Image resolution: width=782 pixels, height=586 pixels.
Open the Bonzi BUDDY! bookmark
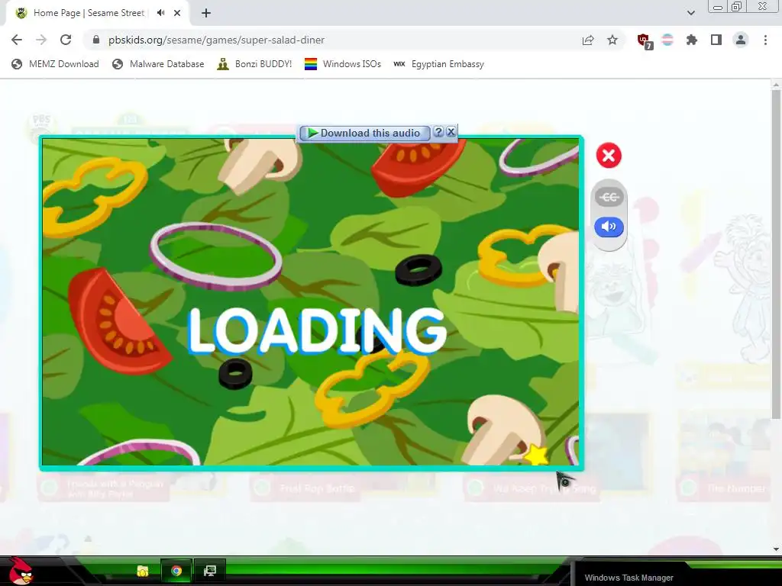(254, 64)
